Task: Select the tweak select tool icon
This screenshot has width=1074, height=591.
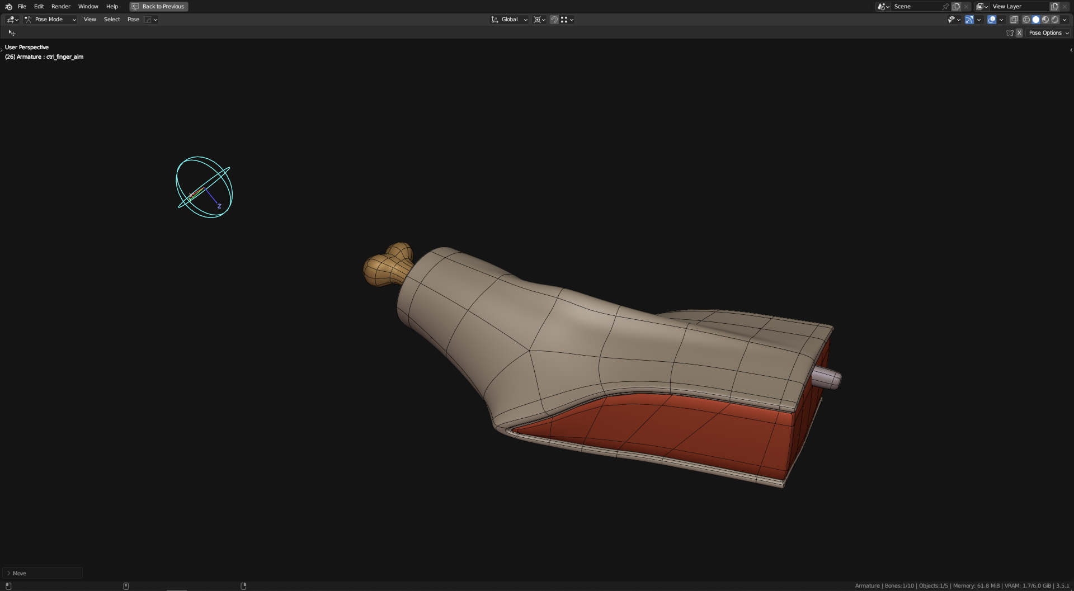Action: click(12, 33)
